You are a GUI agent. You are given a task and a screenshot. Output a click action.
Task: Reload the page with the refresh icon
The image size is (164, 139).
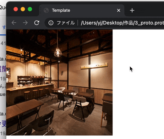(x=37, y=23)
